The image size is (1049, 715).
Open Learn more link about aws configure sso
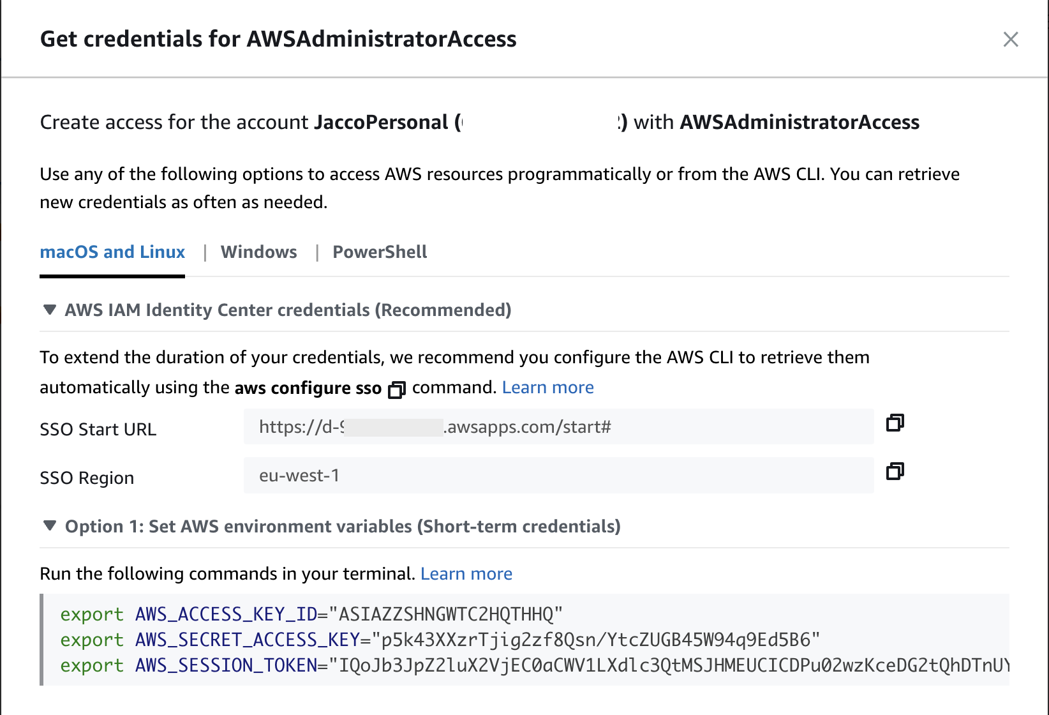548,388
